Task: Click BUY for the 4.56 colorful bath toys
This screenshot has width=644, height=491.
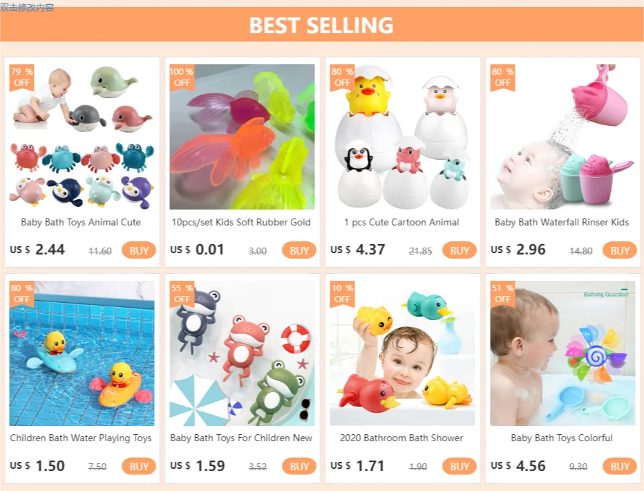Action: coord(619,466)
